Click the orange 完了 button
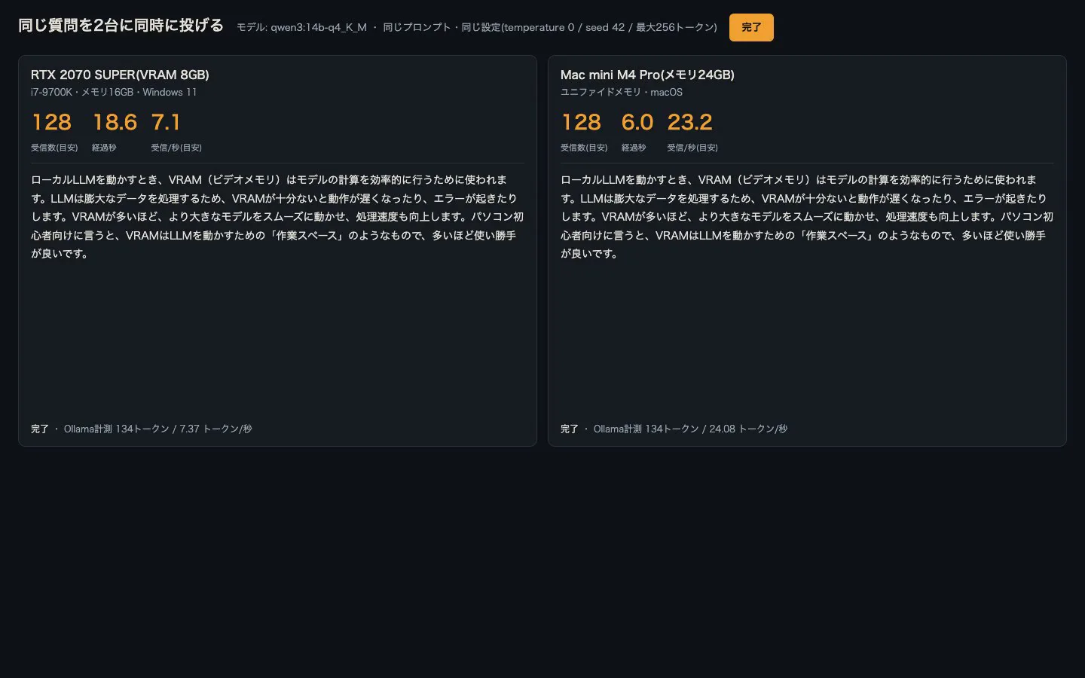The height and width of the screenshot is (678, 1085). tap(751, 27)
